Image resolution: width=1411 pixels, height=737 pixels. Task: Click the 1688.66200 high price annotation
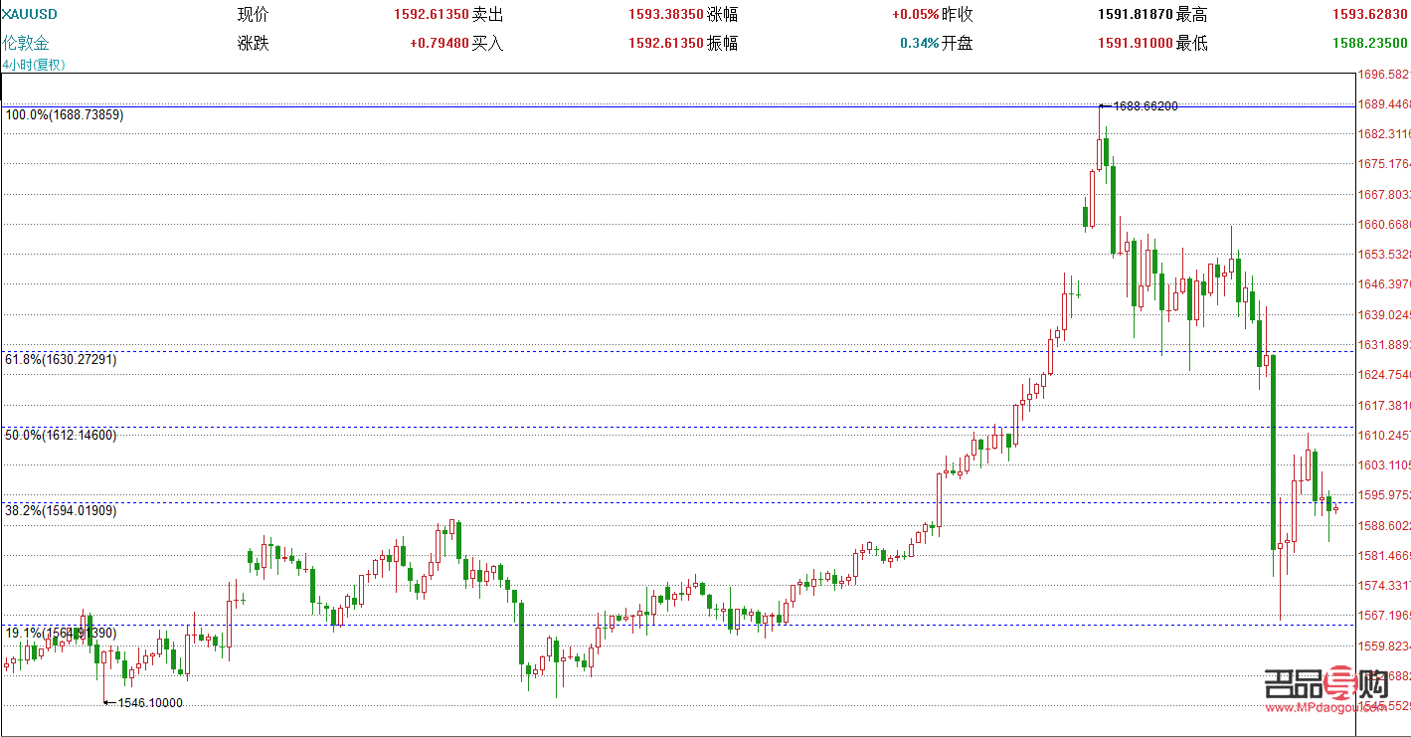tap(1146, 105)
